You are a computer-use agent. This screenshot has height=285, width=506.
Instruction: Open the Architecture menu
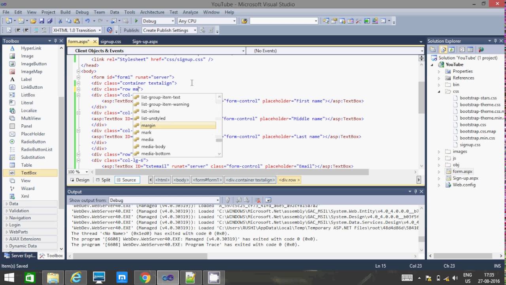[x=152, y=12]
